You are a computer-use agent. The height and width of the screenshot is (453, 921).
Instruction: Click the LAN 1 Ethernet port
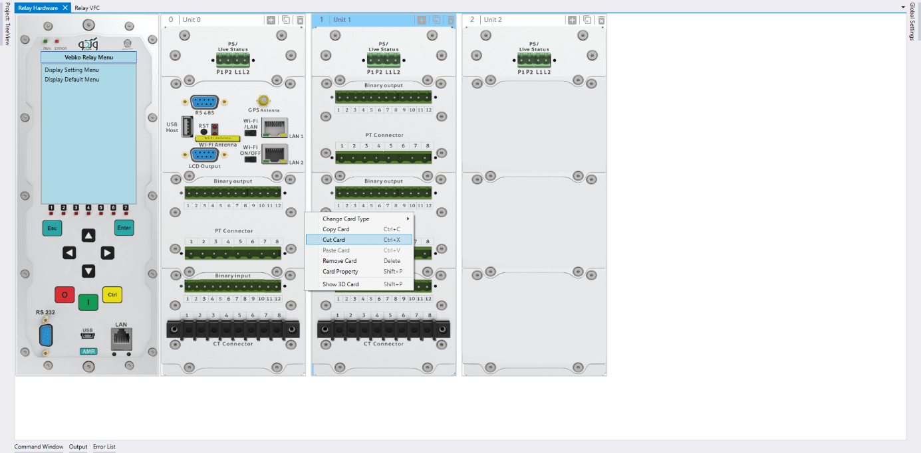point(275,127)
